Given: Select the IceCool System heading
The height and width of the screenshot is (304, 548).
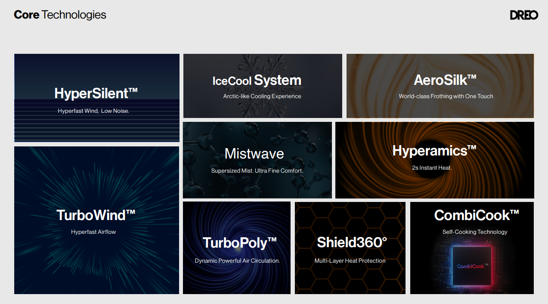Looking at the screenshot, I should [257, 81].
